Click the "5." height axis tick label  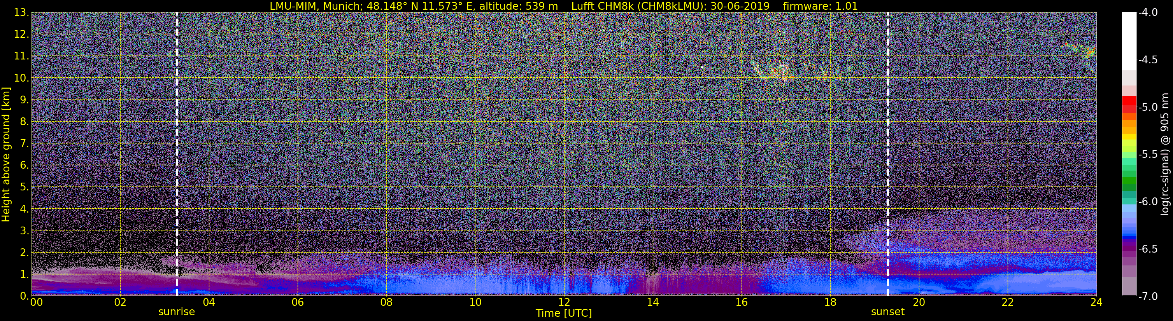click(24, 187)
